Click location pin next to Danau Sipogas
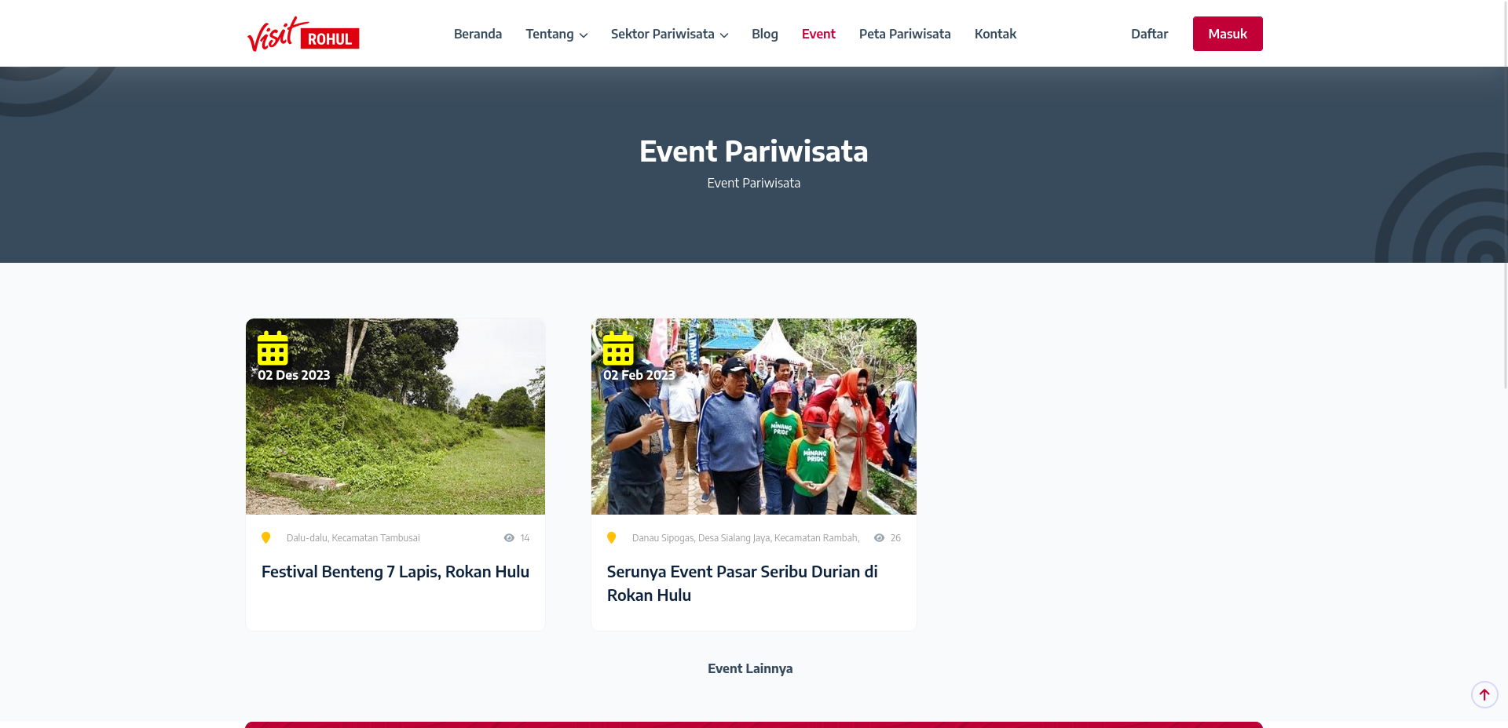The image size is (1508, 728). (611, 537)
